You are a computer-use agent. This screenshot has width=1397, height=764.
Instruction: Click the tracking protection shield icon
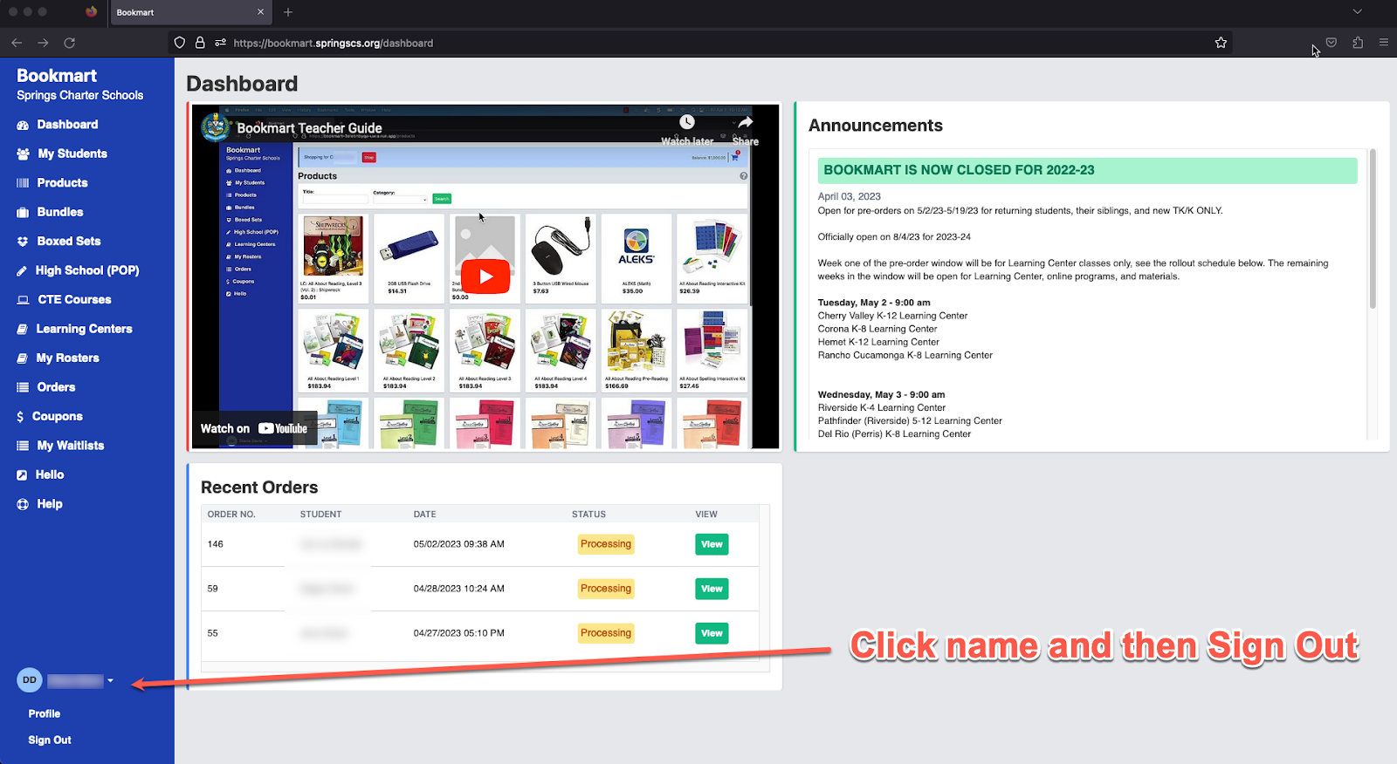click(x=180, y=43)
